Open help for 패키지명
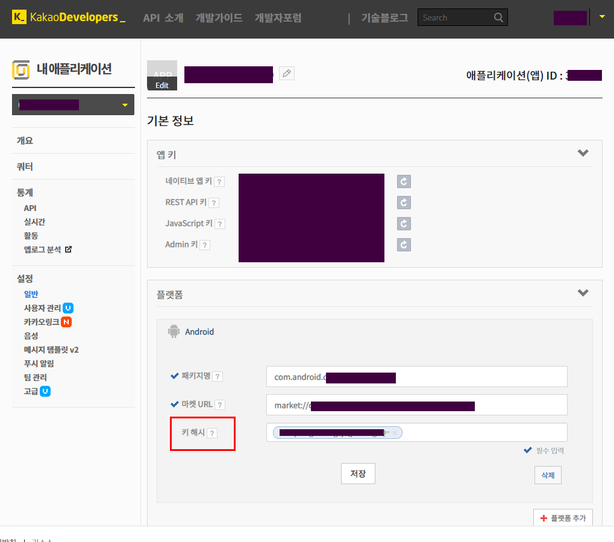Screen dimensions: 614x542 (218, 377)
